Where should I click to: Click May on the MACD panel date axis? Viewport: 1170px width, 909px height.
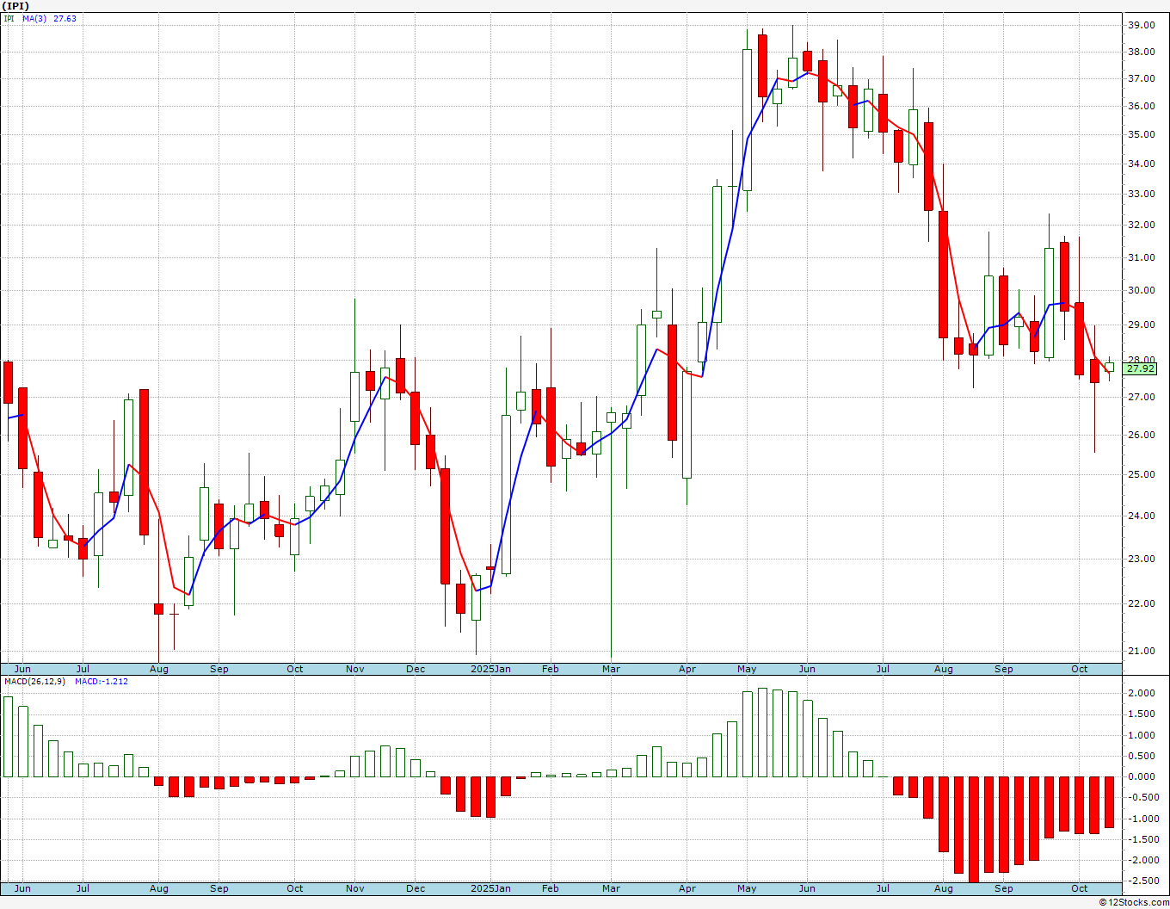747,888
